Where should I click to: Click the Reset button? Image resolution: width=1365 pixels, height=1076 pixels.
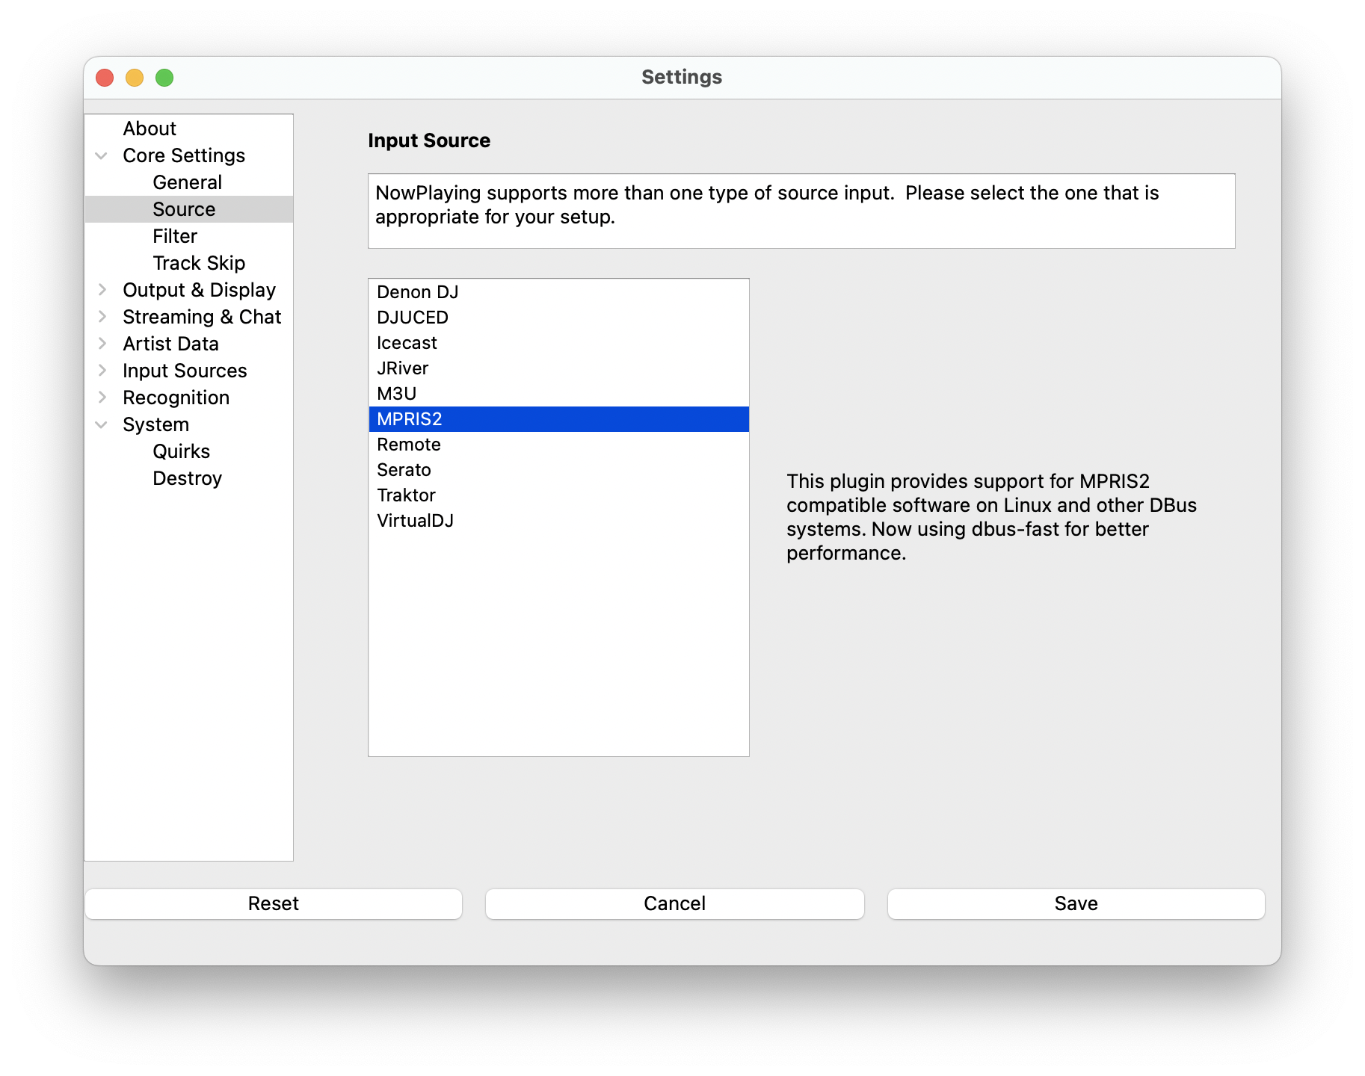[x=273, y=903]
